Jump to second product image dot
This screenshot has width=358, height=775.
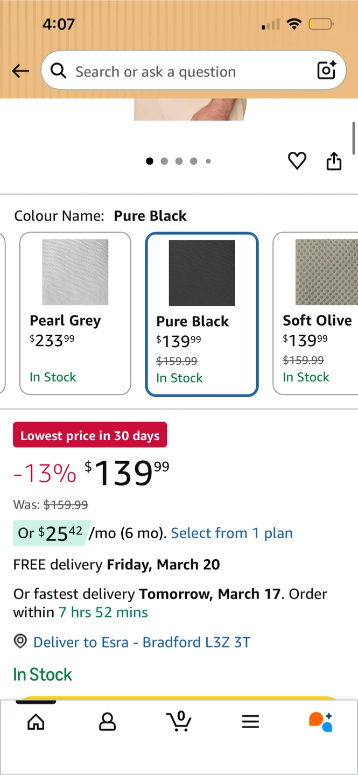[x=164, y=161]
